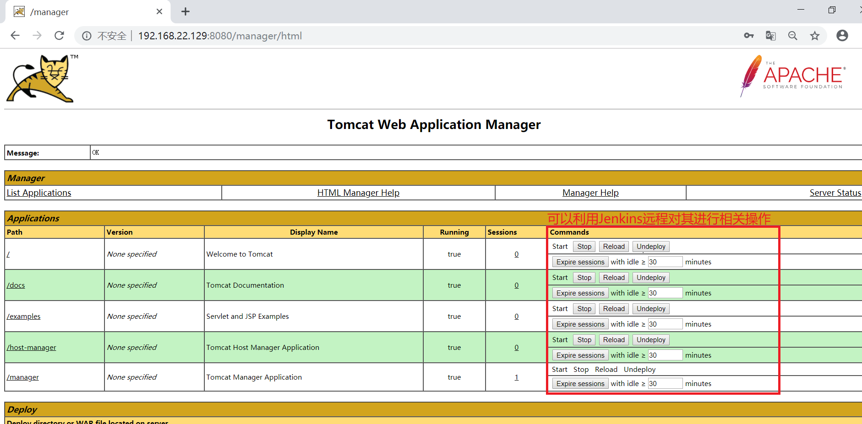Reload the /host-manager application

[x=614, y=340]
